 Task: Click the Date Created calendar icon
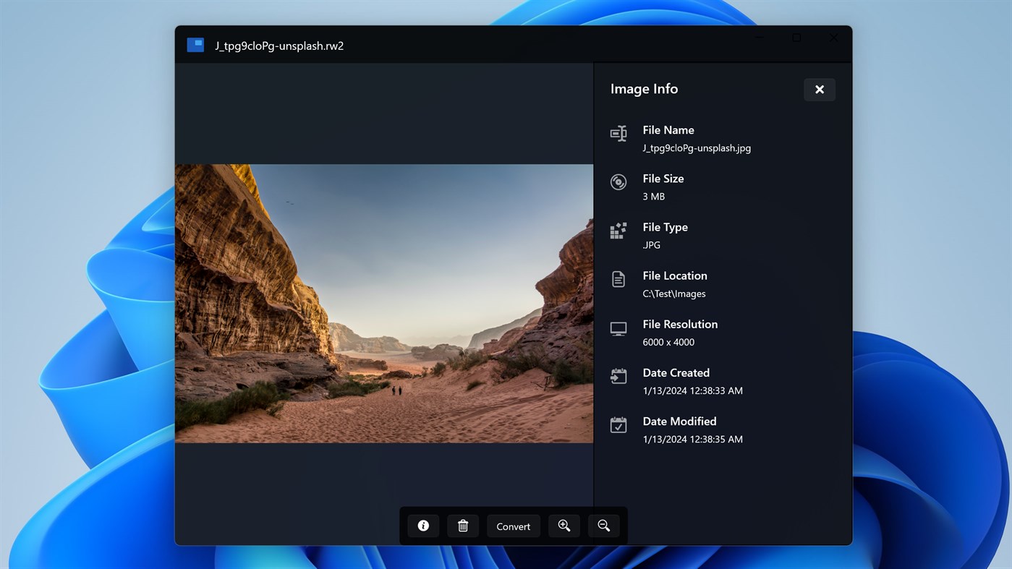[618, 376]
